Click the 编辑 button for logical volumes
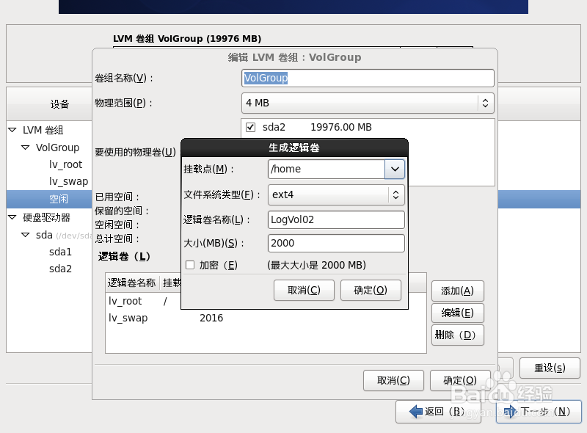This screenshot has height=433, width=587. pos(457,313)
